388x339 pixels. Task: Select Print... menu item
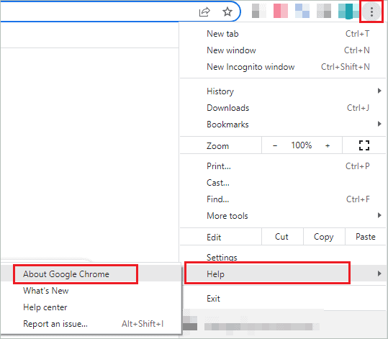283,166
